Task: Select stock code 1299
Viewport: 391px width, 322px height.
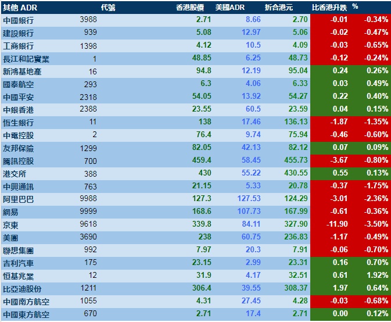Action: [x=88, y=148]
